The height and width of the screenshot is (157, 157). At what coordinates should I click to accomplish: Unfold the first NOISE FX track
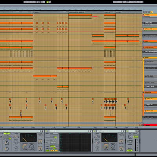[145, 99]
